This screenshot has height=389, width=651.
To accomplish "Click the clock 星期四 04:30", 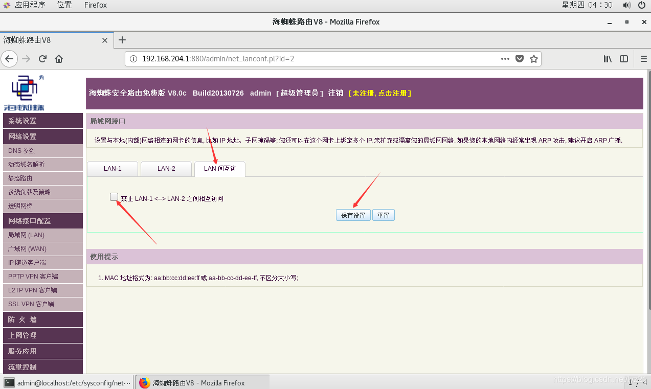I will (587, 5).
